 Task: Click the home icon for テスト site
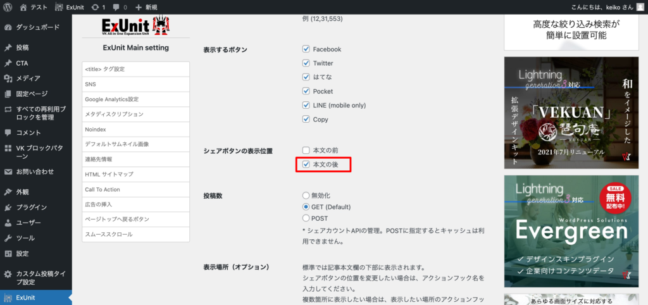click(23, 7)
